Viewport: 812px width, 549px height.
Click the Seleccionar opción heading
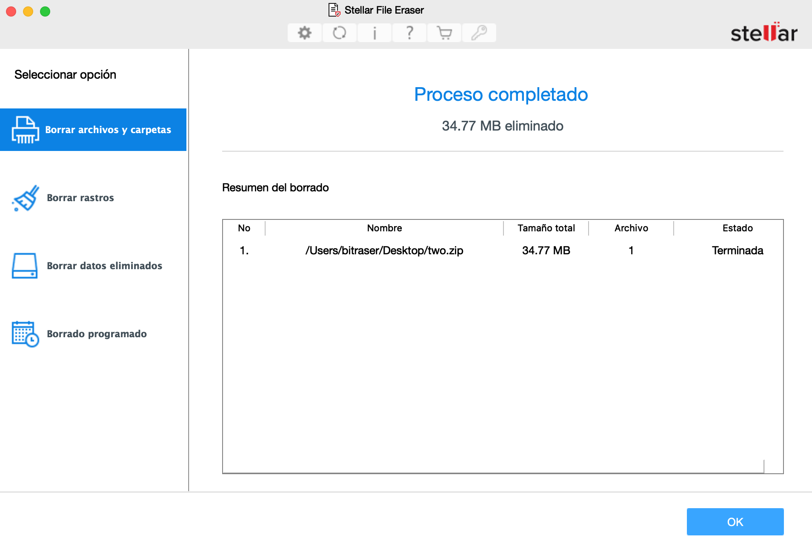click(x=65, y=74)
